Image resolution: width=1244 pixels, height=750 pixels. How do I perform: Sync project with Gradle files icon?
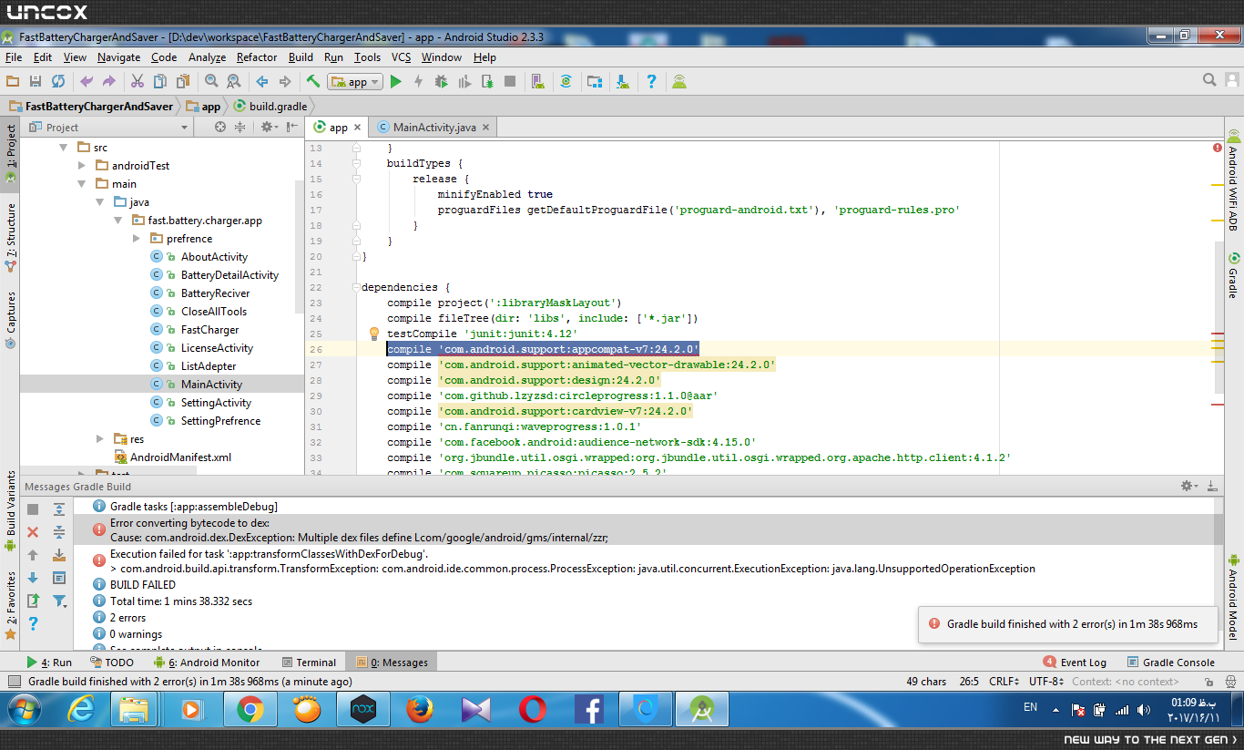566,82
